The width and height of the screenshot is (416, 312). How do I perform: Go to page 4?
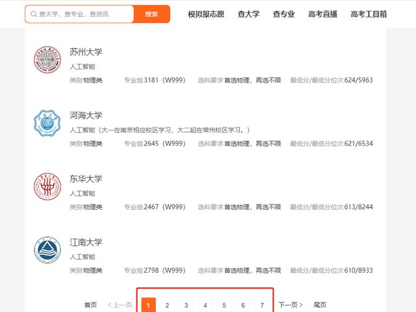tap(205, 305)
